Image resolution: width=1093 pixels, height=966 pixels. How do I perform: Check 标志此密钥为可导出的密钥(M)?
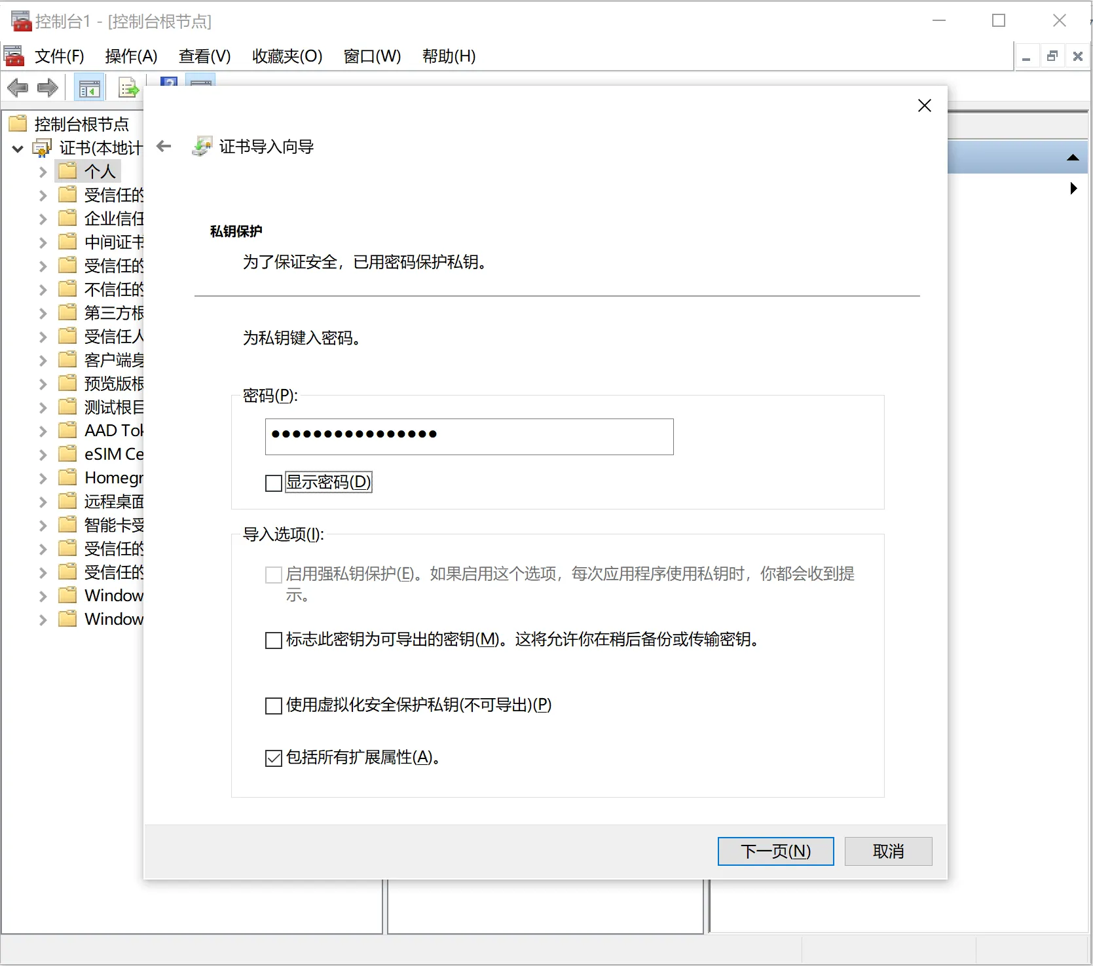274,641
